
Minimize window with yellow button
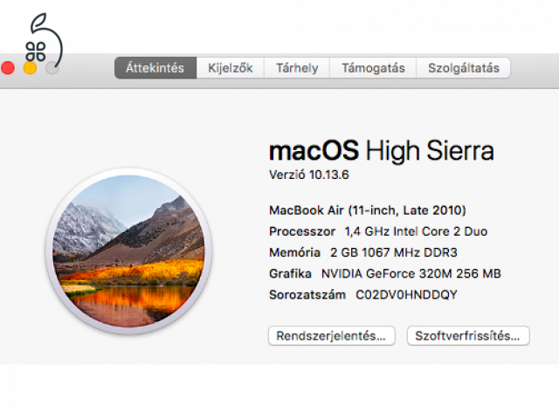click(x=30, y=68)
